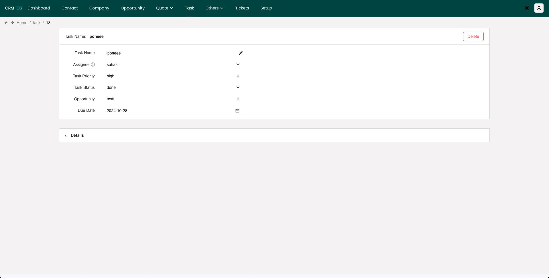Click the Assignee help question icon

click(x=93, y=64)
